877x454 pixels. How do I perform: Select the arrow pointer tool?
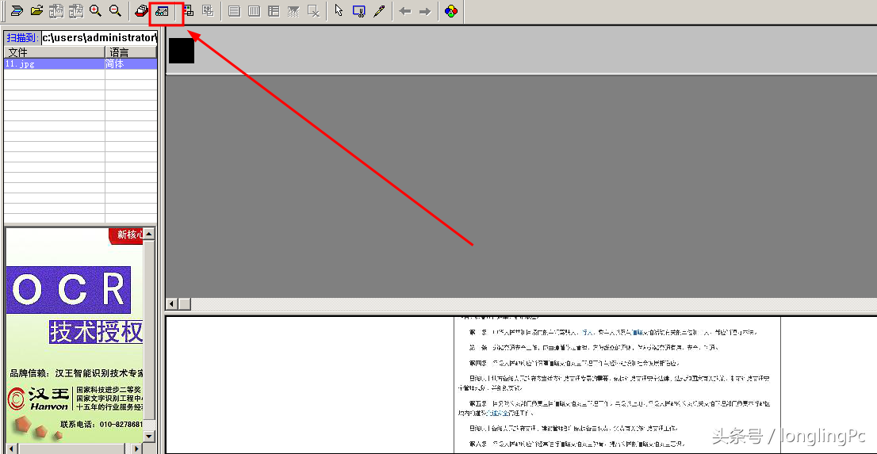[x=339, y=10]
